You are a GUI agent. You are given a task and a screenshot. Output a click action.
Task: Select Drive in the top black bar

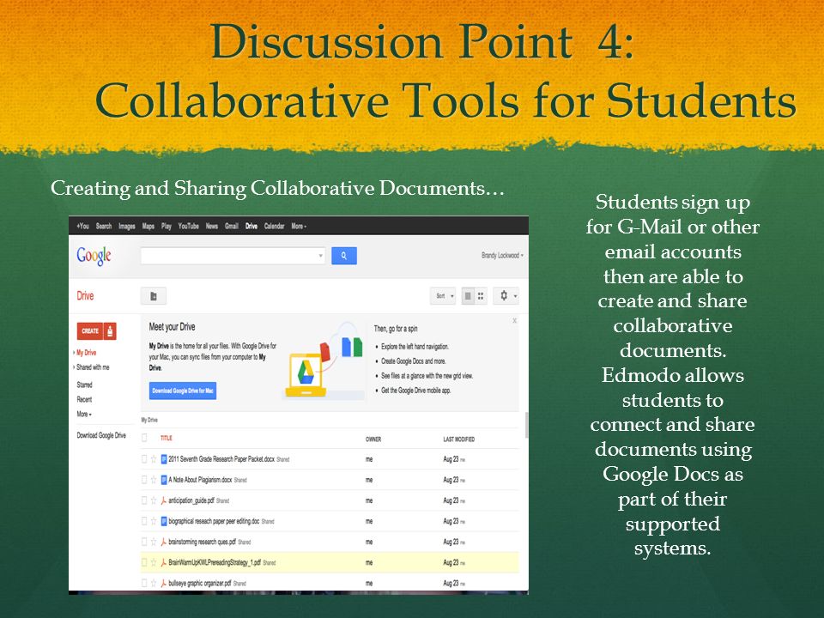tap(251, 227)
